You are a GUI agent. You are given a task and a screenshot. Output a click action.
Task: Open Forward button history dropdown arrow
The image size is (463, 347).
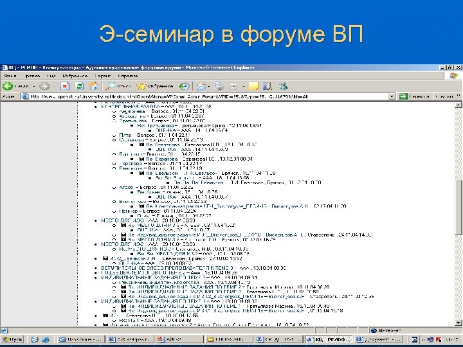coord(54,87)
